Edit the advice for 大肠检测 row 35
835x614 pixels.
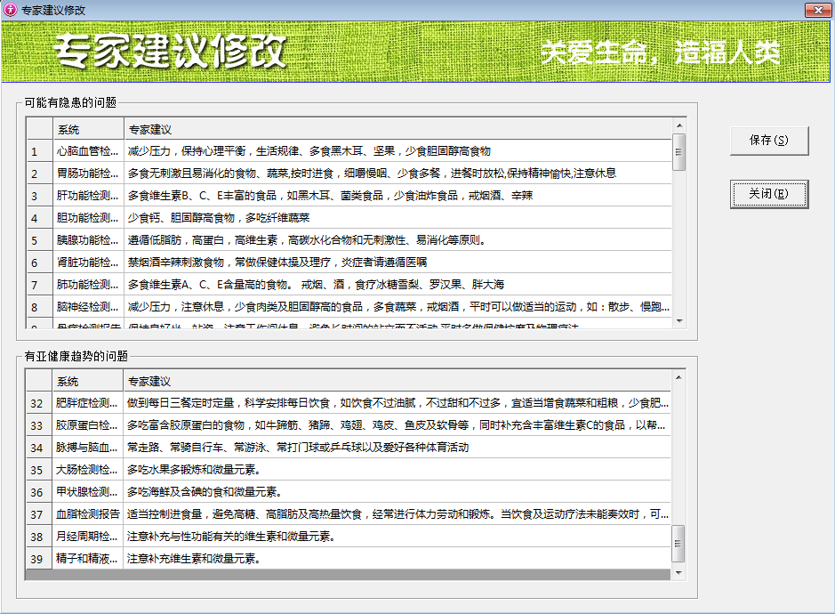coord(396,470)
